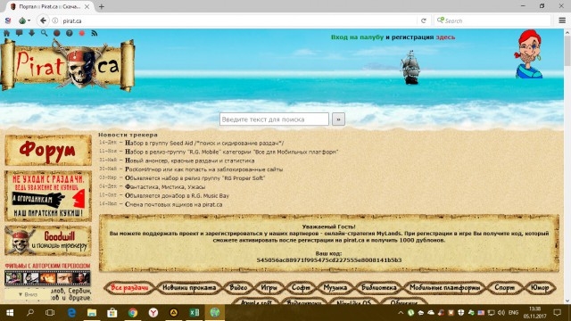Open news 'Смена почтовых ящиков на pirat.ca'

coord(174,204)
